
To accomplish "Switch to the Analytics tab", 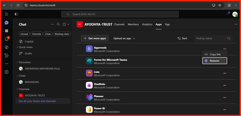I will pos(147,24).
